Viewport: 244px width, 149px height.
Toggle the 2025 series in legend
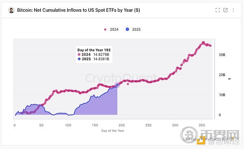point(133,30)
